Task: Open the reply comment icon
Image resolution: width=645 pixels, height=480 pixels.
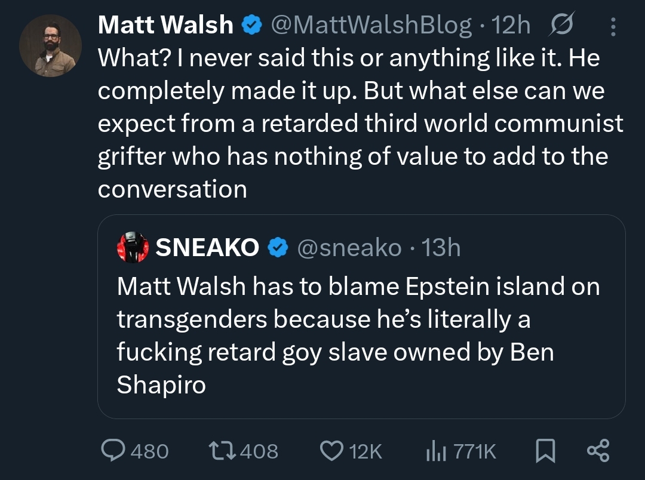Action: tap(112, 451)
